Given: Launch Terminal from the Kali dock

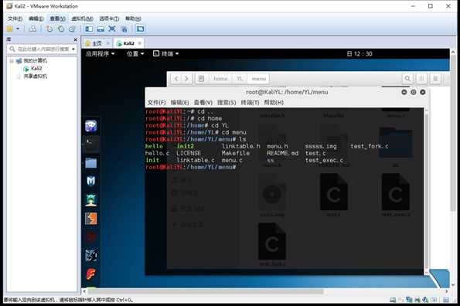Looking at the screenshot, I should 91,144.
